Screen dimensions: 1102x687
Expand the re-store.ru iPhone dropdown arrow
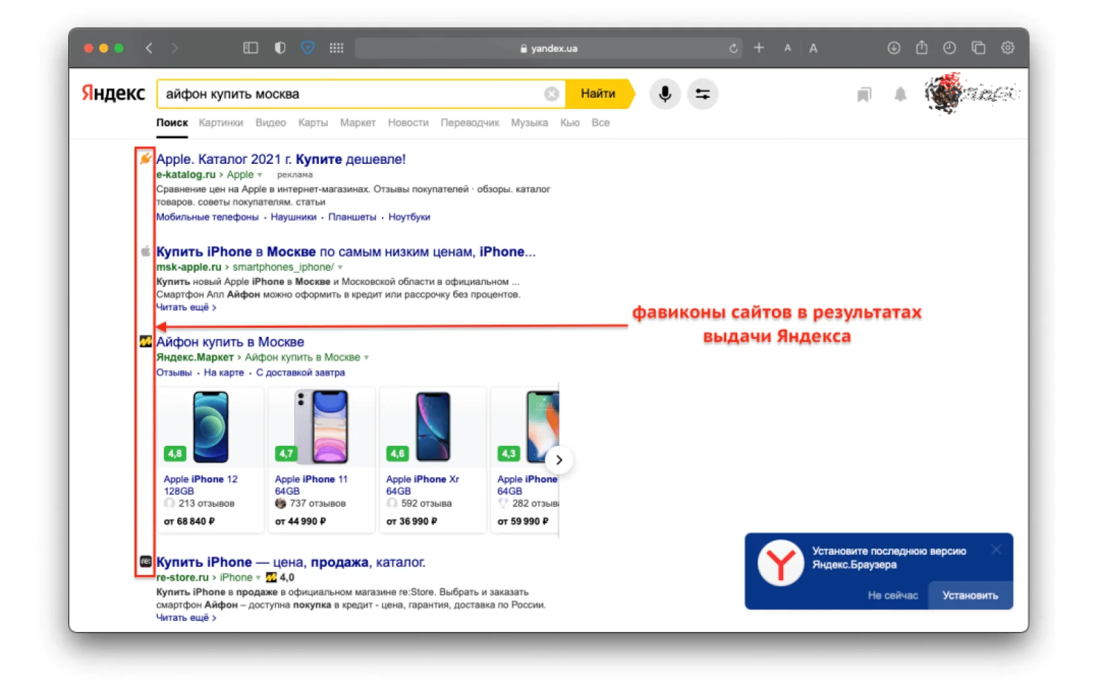(258, 578)
